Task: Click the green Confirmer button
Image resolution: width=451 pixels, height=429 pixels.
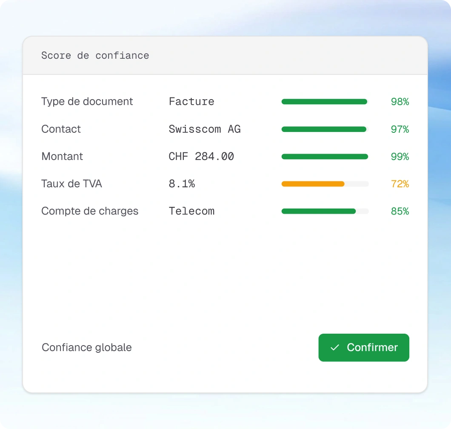Action: pyautogui.click(x=363, y=347)
